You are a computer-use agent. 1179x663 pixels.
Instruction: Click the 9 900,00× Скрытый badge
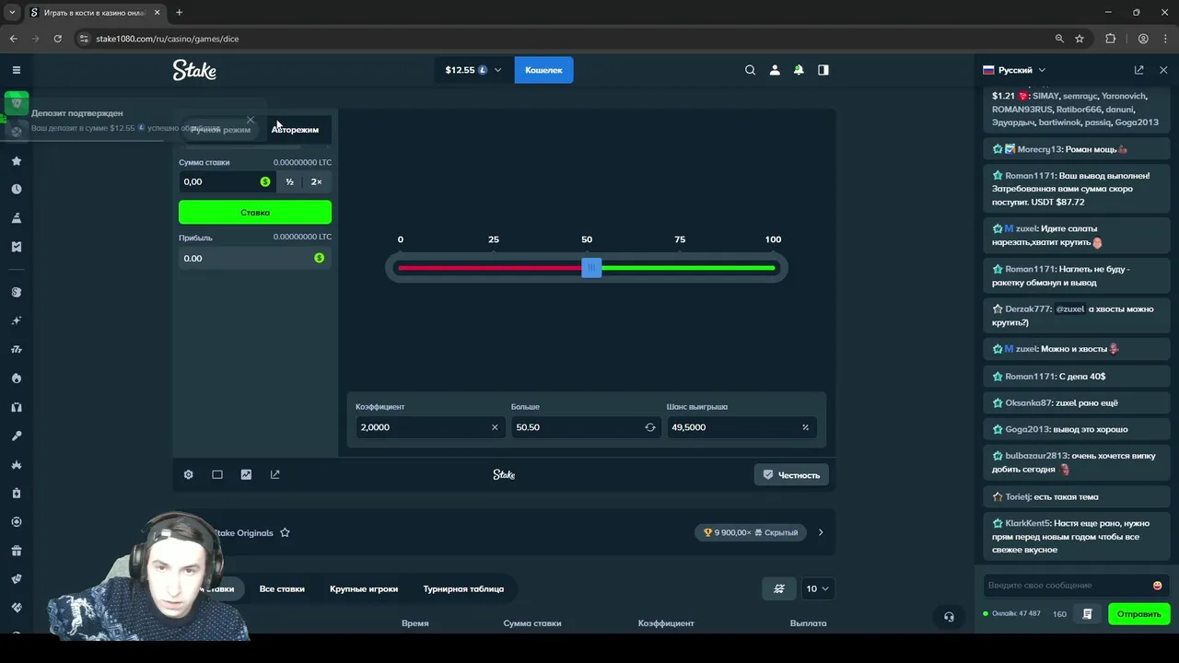[752, 532]
